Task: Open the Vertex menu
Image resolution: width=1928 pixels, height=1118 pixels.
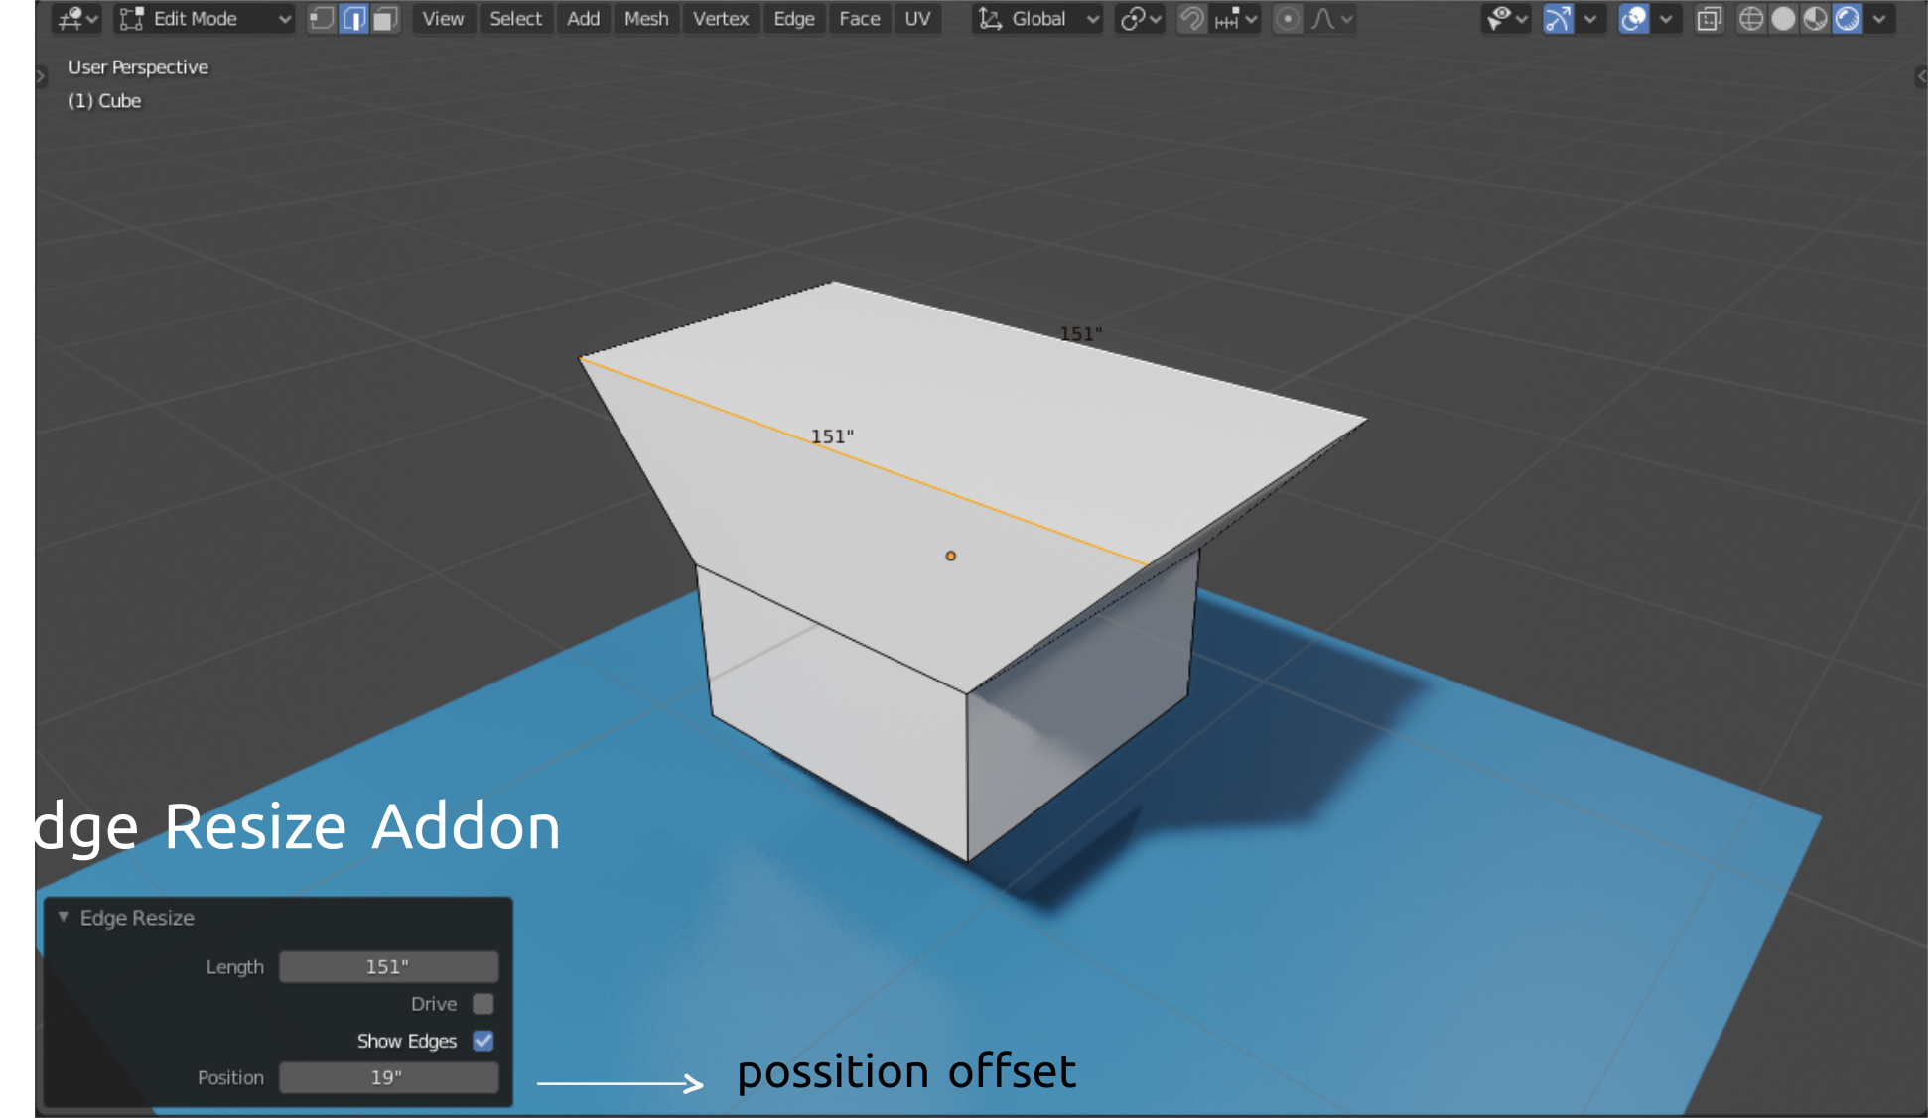Action: tap(721, 19)
